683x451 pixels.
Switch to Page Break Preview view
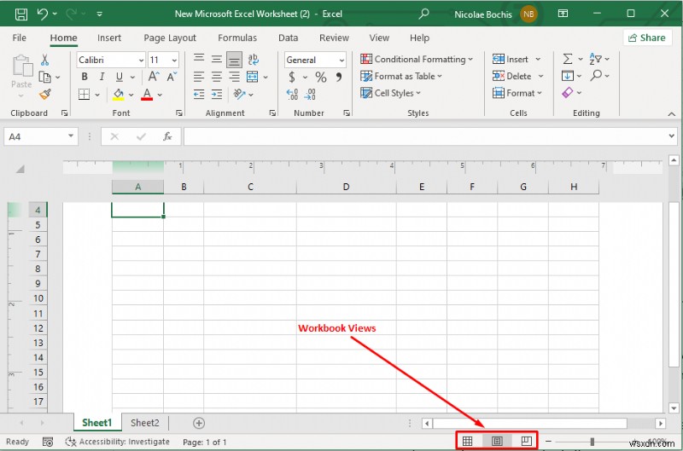[526, 441]
